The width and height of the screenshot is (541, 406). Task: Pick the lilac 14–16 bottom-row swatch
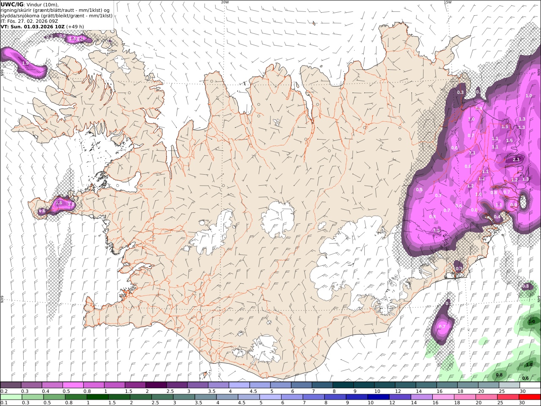pos(421,397)
